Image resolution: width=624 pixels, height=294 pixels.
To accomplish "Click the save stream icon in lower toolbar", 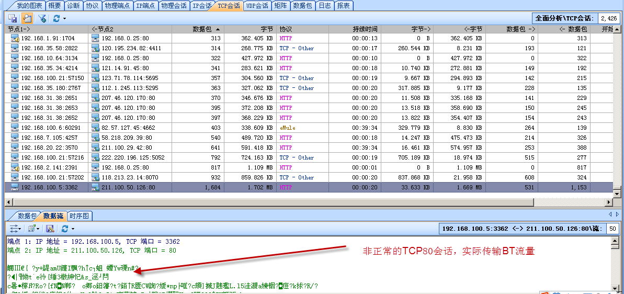I will 50,229.
